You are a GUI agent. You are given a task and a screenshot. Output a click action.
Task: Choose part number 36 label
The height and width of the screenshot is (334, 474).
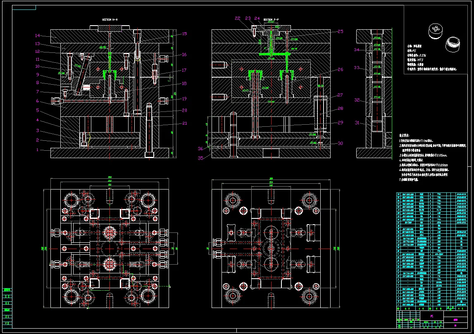tap(200, 149)
